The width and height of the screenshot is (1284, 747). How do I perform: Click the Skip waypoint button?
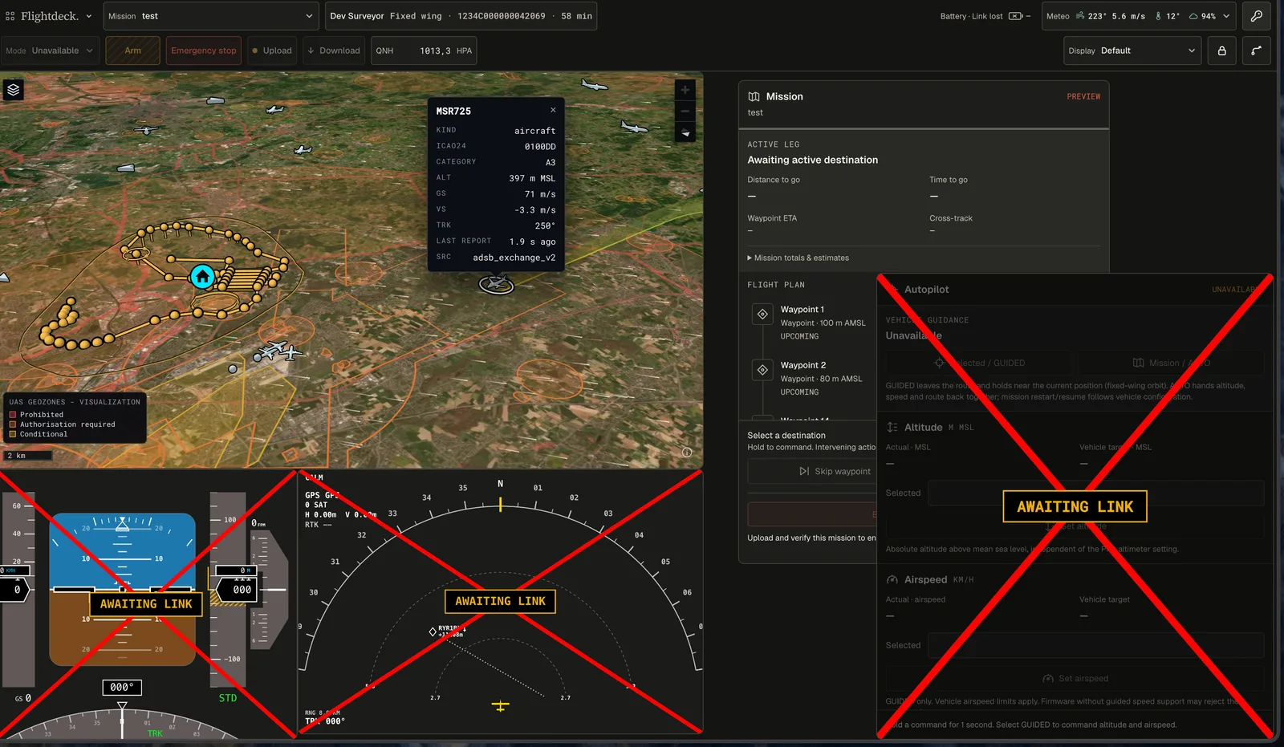click(835, 472)
